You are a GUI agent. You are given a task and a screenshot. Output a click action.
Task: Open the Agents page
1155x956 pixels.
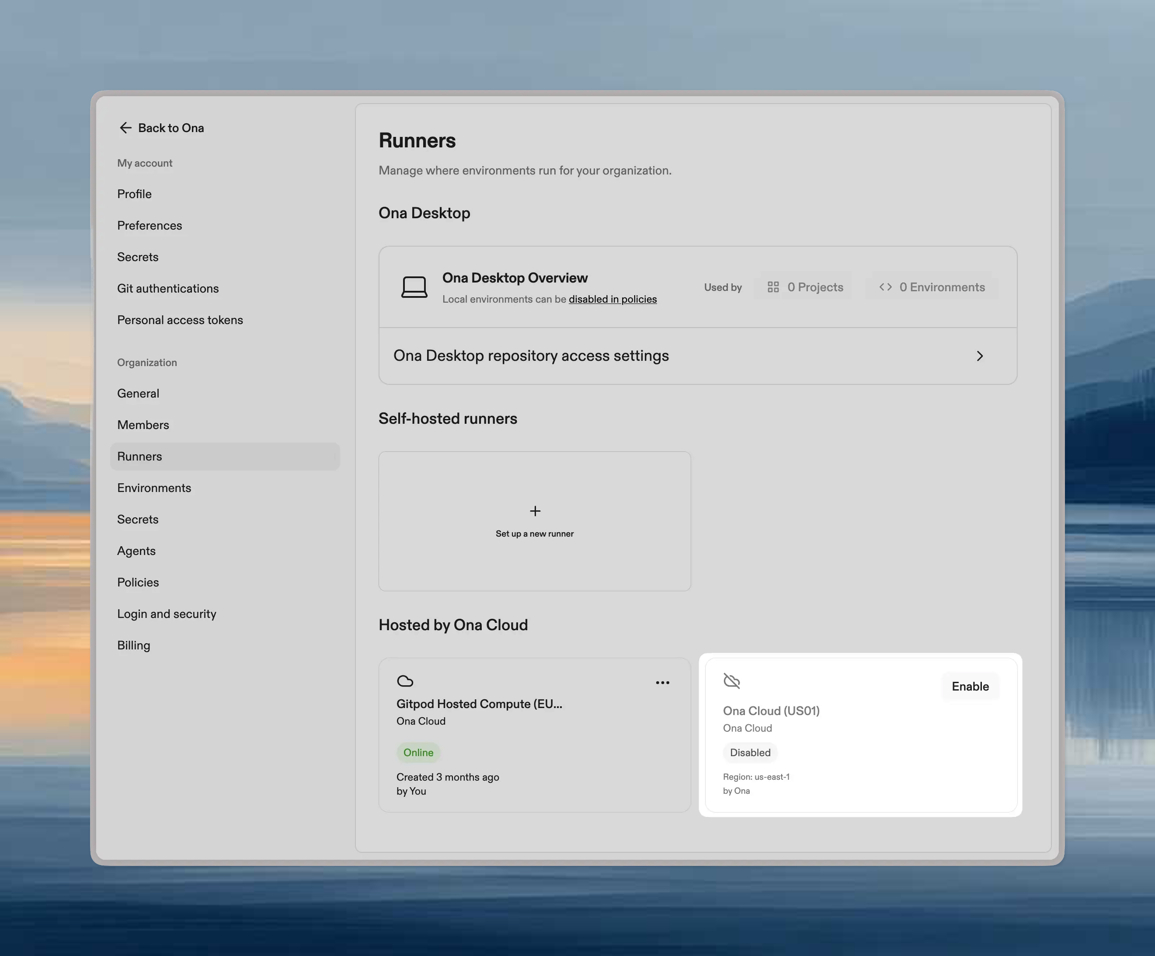pos(136,551)
